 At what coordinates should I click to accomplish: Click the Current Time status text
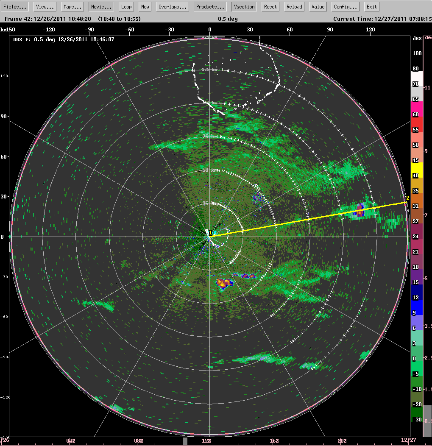coord(382,19)
